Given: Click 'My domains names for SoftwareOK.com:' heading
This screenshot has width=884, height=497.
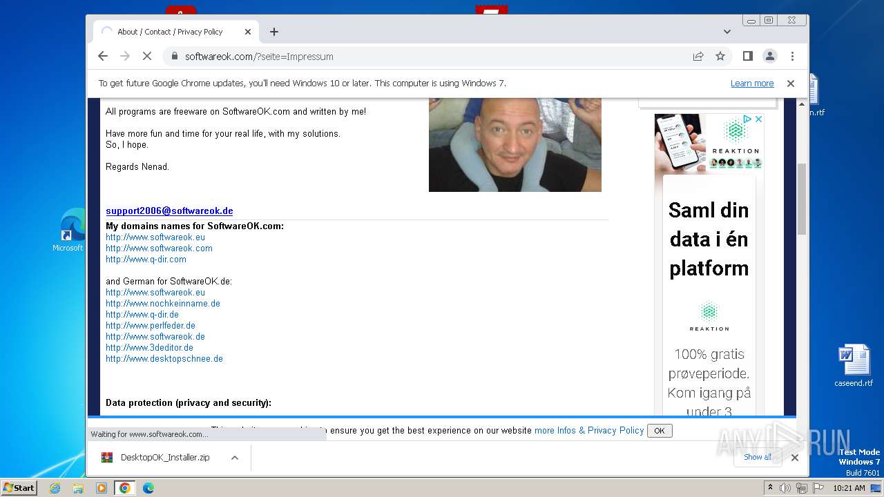Looking at the screenshot, I should (195, 226).
